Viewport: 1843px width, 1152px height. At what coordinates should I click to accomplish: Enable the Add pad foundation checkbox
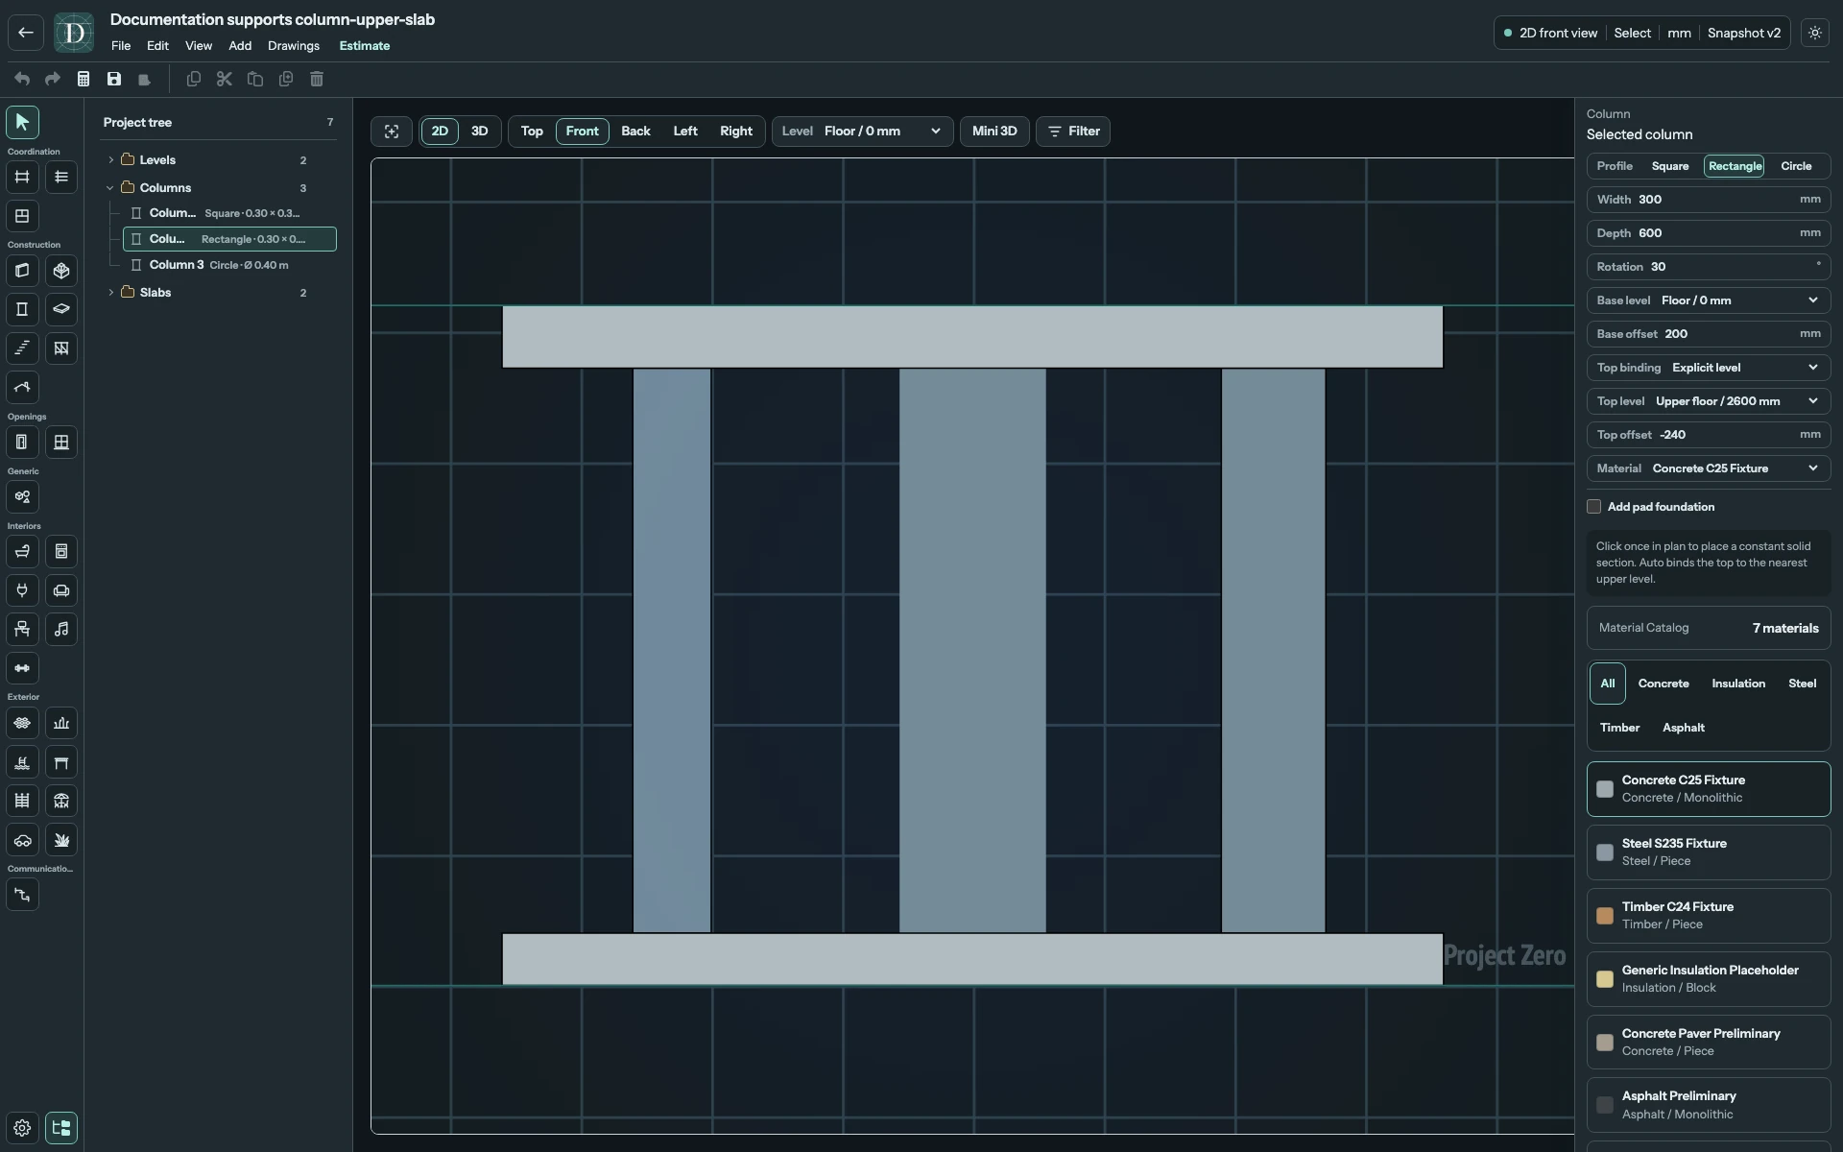pyautogui.click(x=1594, y=507)
